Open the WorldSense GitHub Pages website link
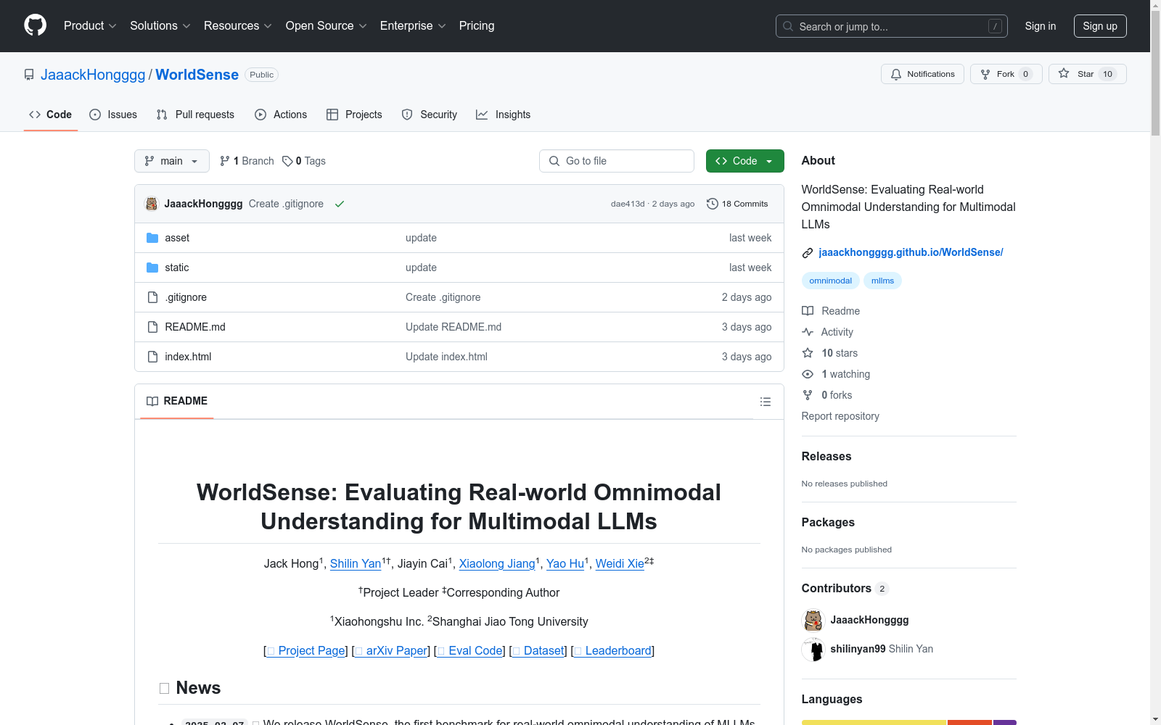The width and height of the screenshot is (1161, 725). pos(911,252)
